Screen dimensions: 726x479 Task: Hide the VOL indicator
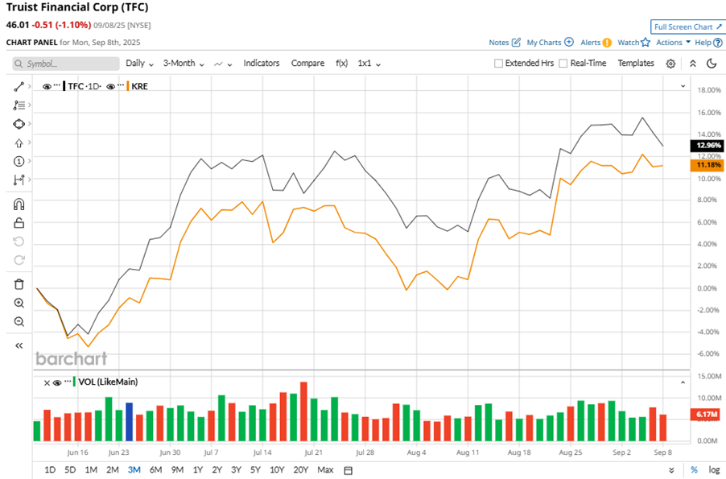click(57, 382)
